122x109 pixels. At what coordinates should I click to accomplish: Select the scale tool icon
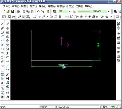(x=7, y=49)
